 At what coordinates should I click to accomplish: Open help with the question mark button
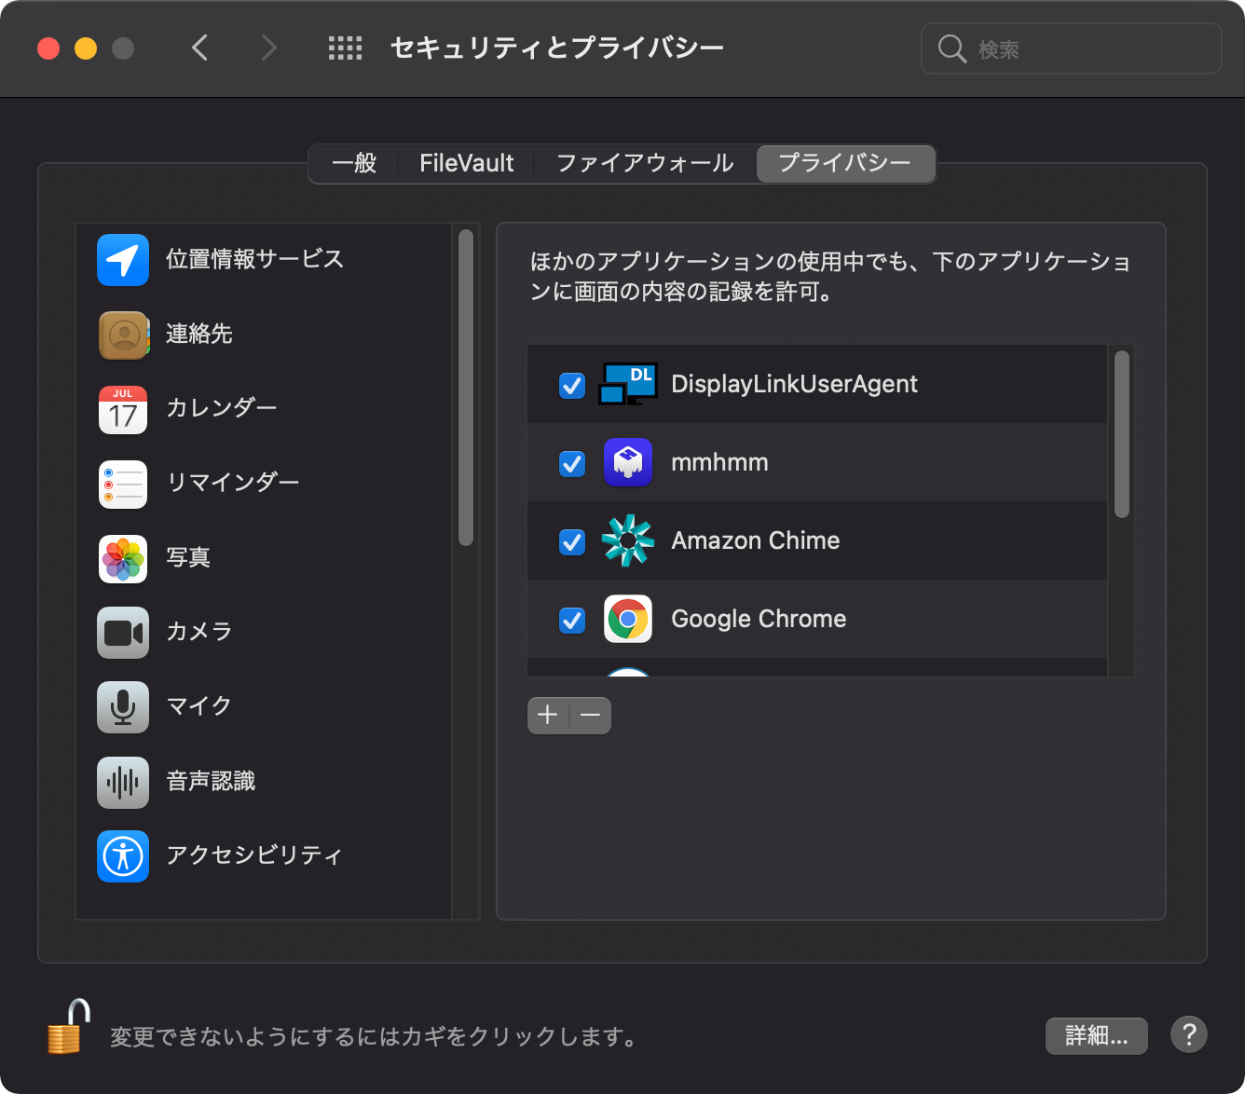point(1189,1034)
